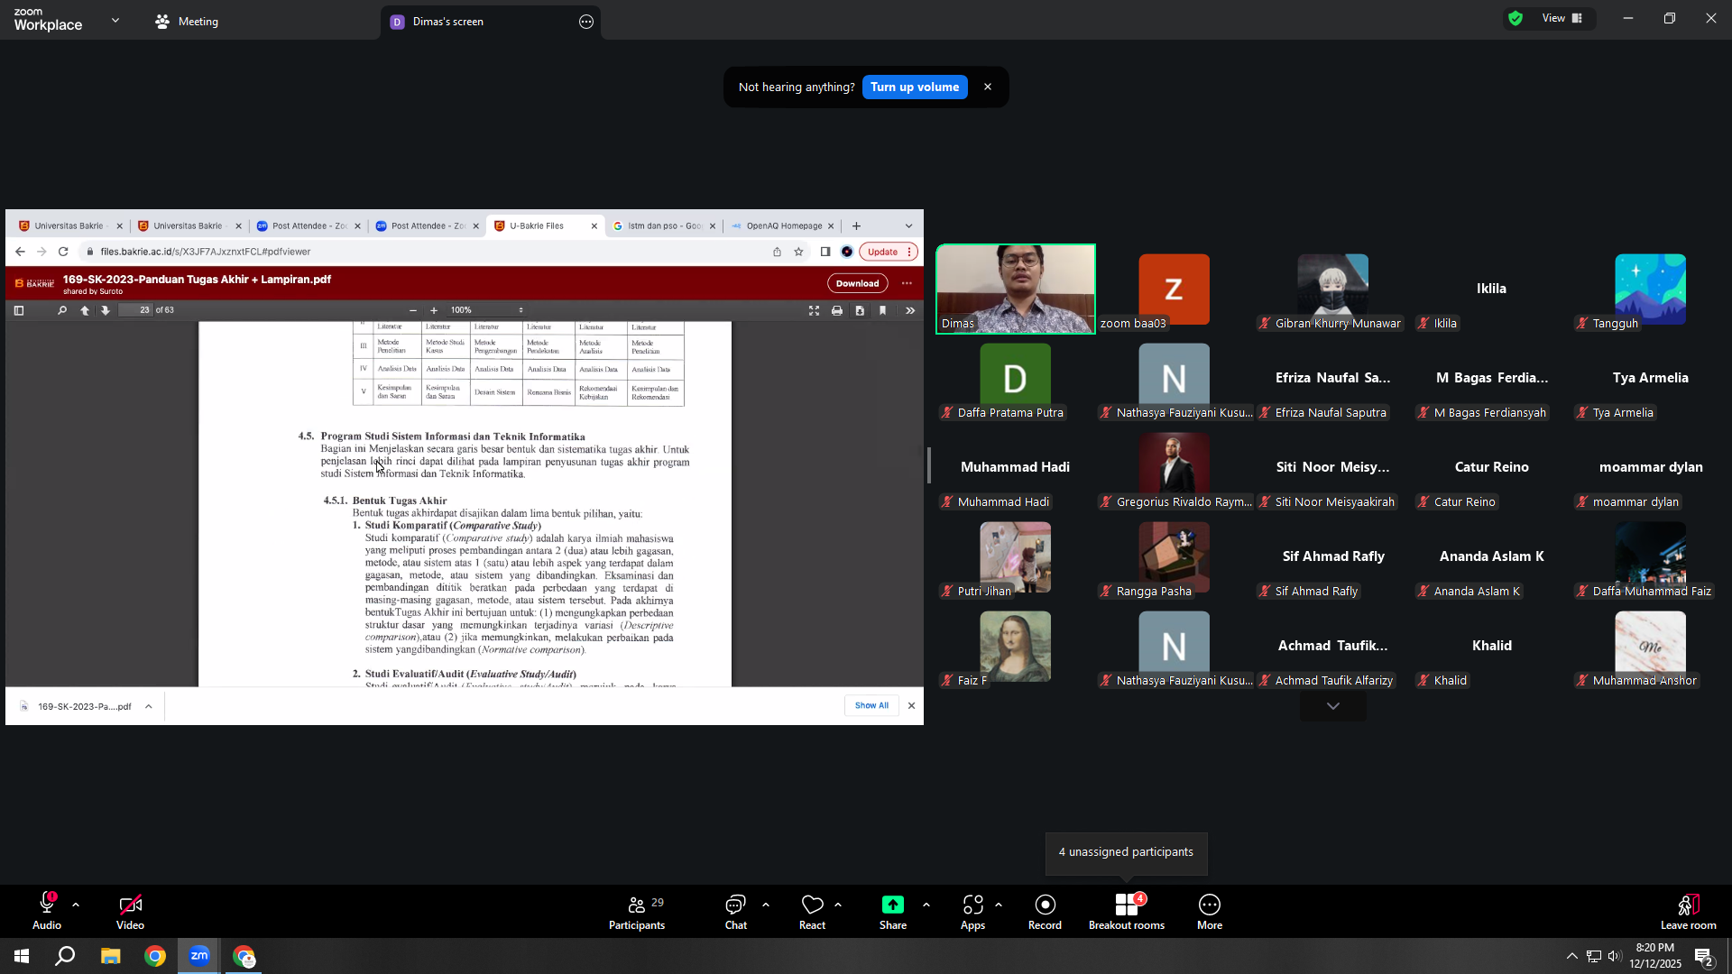Click Show All downloads button
The image size is (1732, 974).
point(871,706)
